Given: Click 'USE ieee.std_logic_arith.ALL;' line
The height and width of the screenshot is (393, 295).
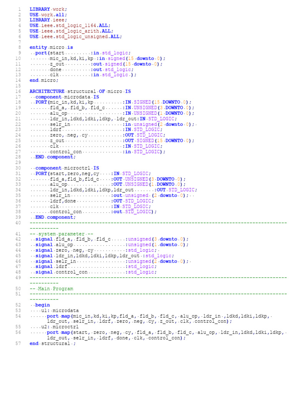Looking at the screenshot, I should pyautogui.click(x=71, y=31).
